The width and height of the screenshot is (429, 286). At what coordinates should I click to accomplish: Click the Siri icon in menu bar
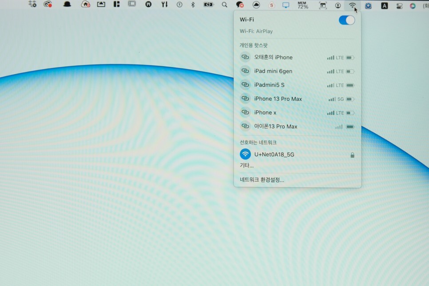pyautogui.click(x=413, y=6)
